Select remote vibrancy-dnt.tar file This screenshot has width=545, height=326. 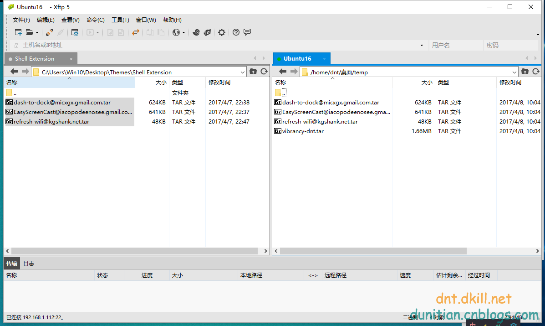[x=303, y=131]
